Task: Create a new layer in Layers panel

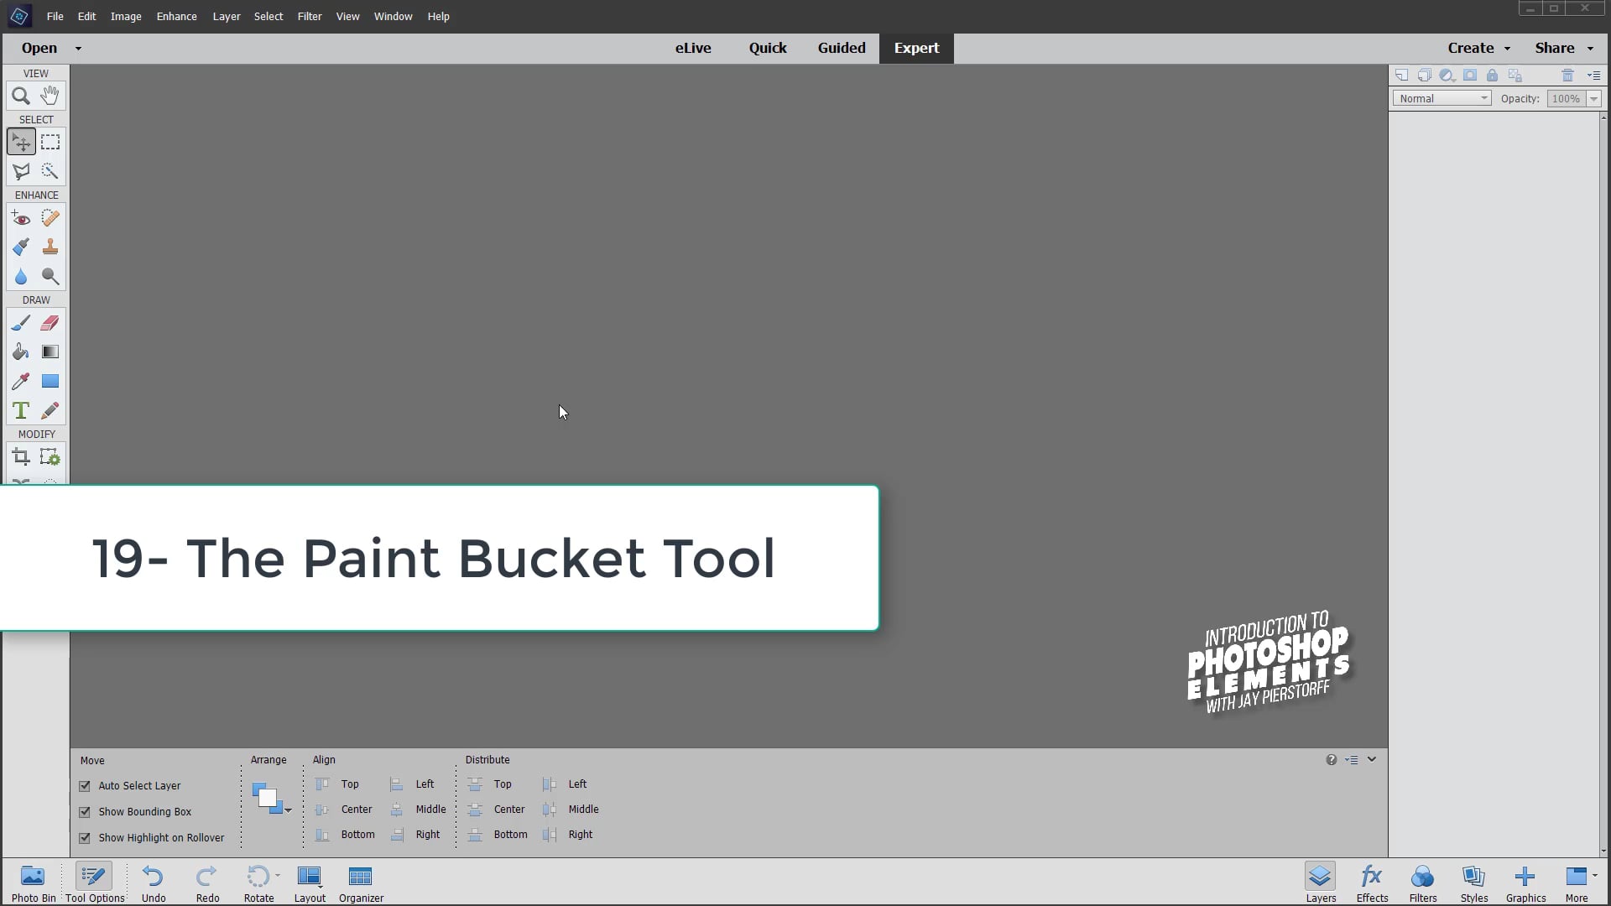Action: coord(1402,75)
